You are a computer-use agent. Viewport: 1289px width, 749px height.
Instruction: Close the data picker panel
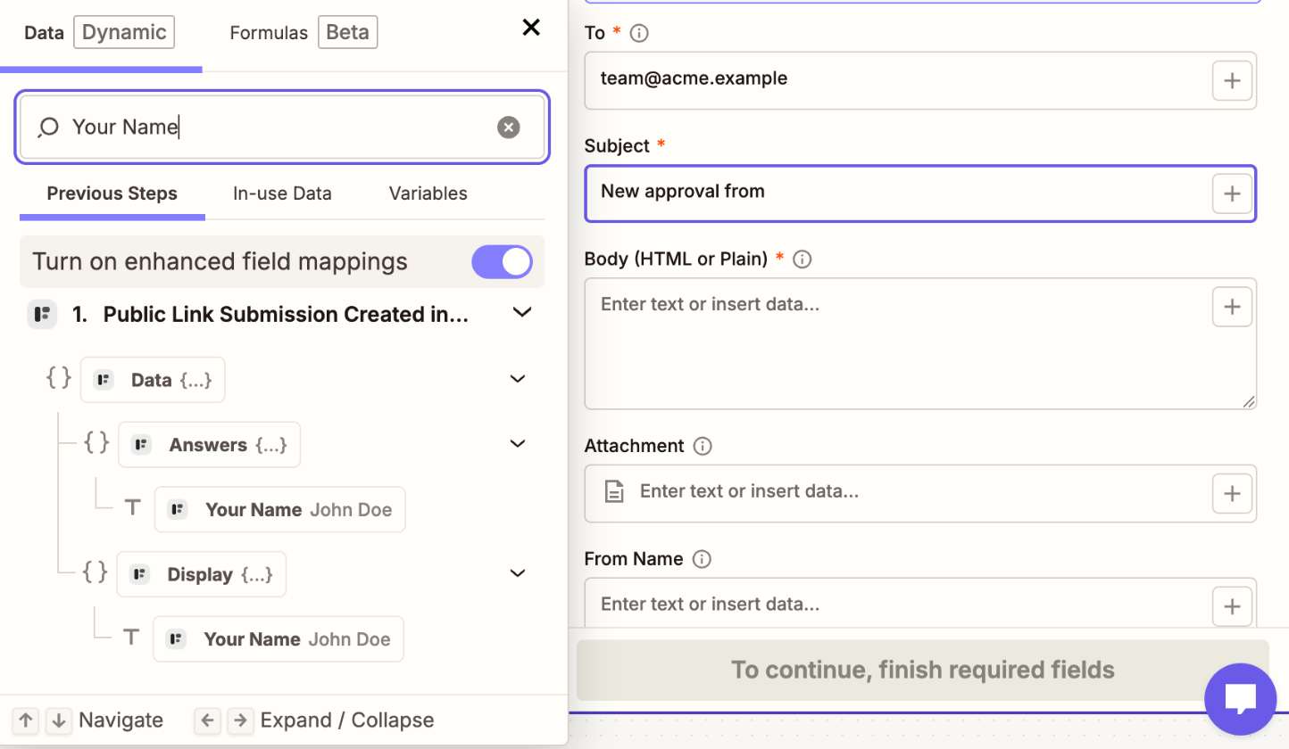tap(531, 28)
